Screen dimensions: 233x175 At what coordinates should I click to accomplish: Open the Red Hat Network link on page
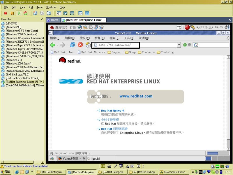tap(112, 111)
